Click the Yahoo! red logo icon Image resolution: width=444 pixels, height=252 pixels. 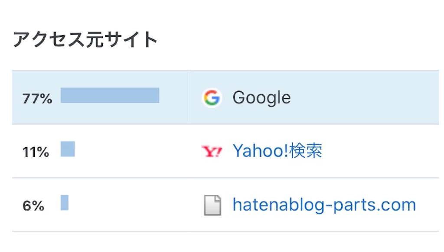click(x=212, y=151)
